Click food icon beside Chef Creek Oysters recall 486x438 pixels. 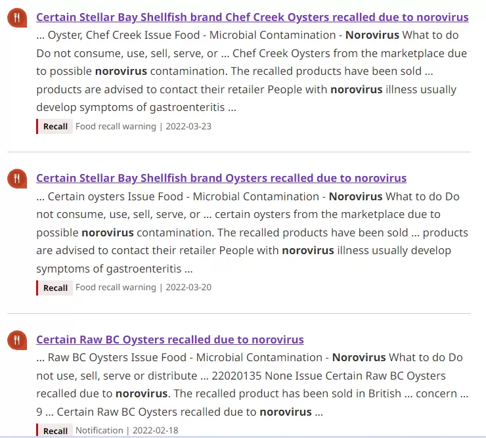click(x=17, y=18)
